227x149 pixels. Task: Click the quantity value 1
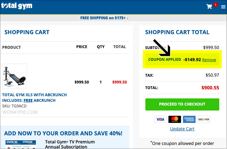[x=101, y=82]
